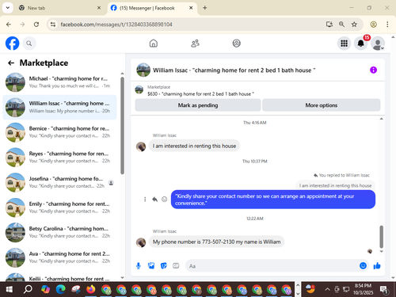Open Windows taskbar search

coord(28,289)
